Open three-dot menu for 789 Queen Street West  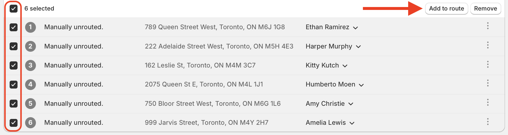pos(488,26)
